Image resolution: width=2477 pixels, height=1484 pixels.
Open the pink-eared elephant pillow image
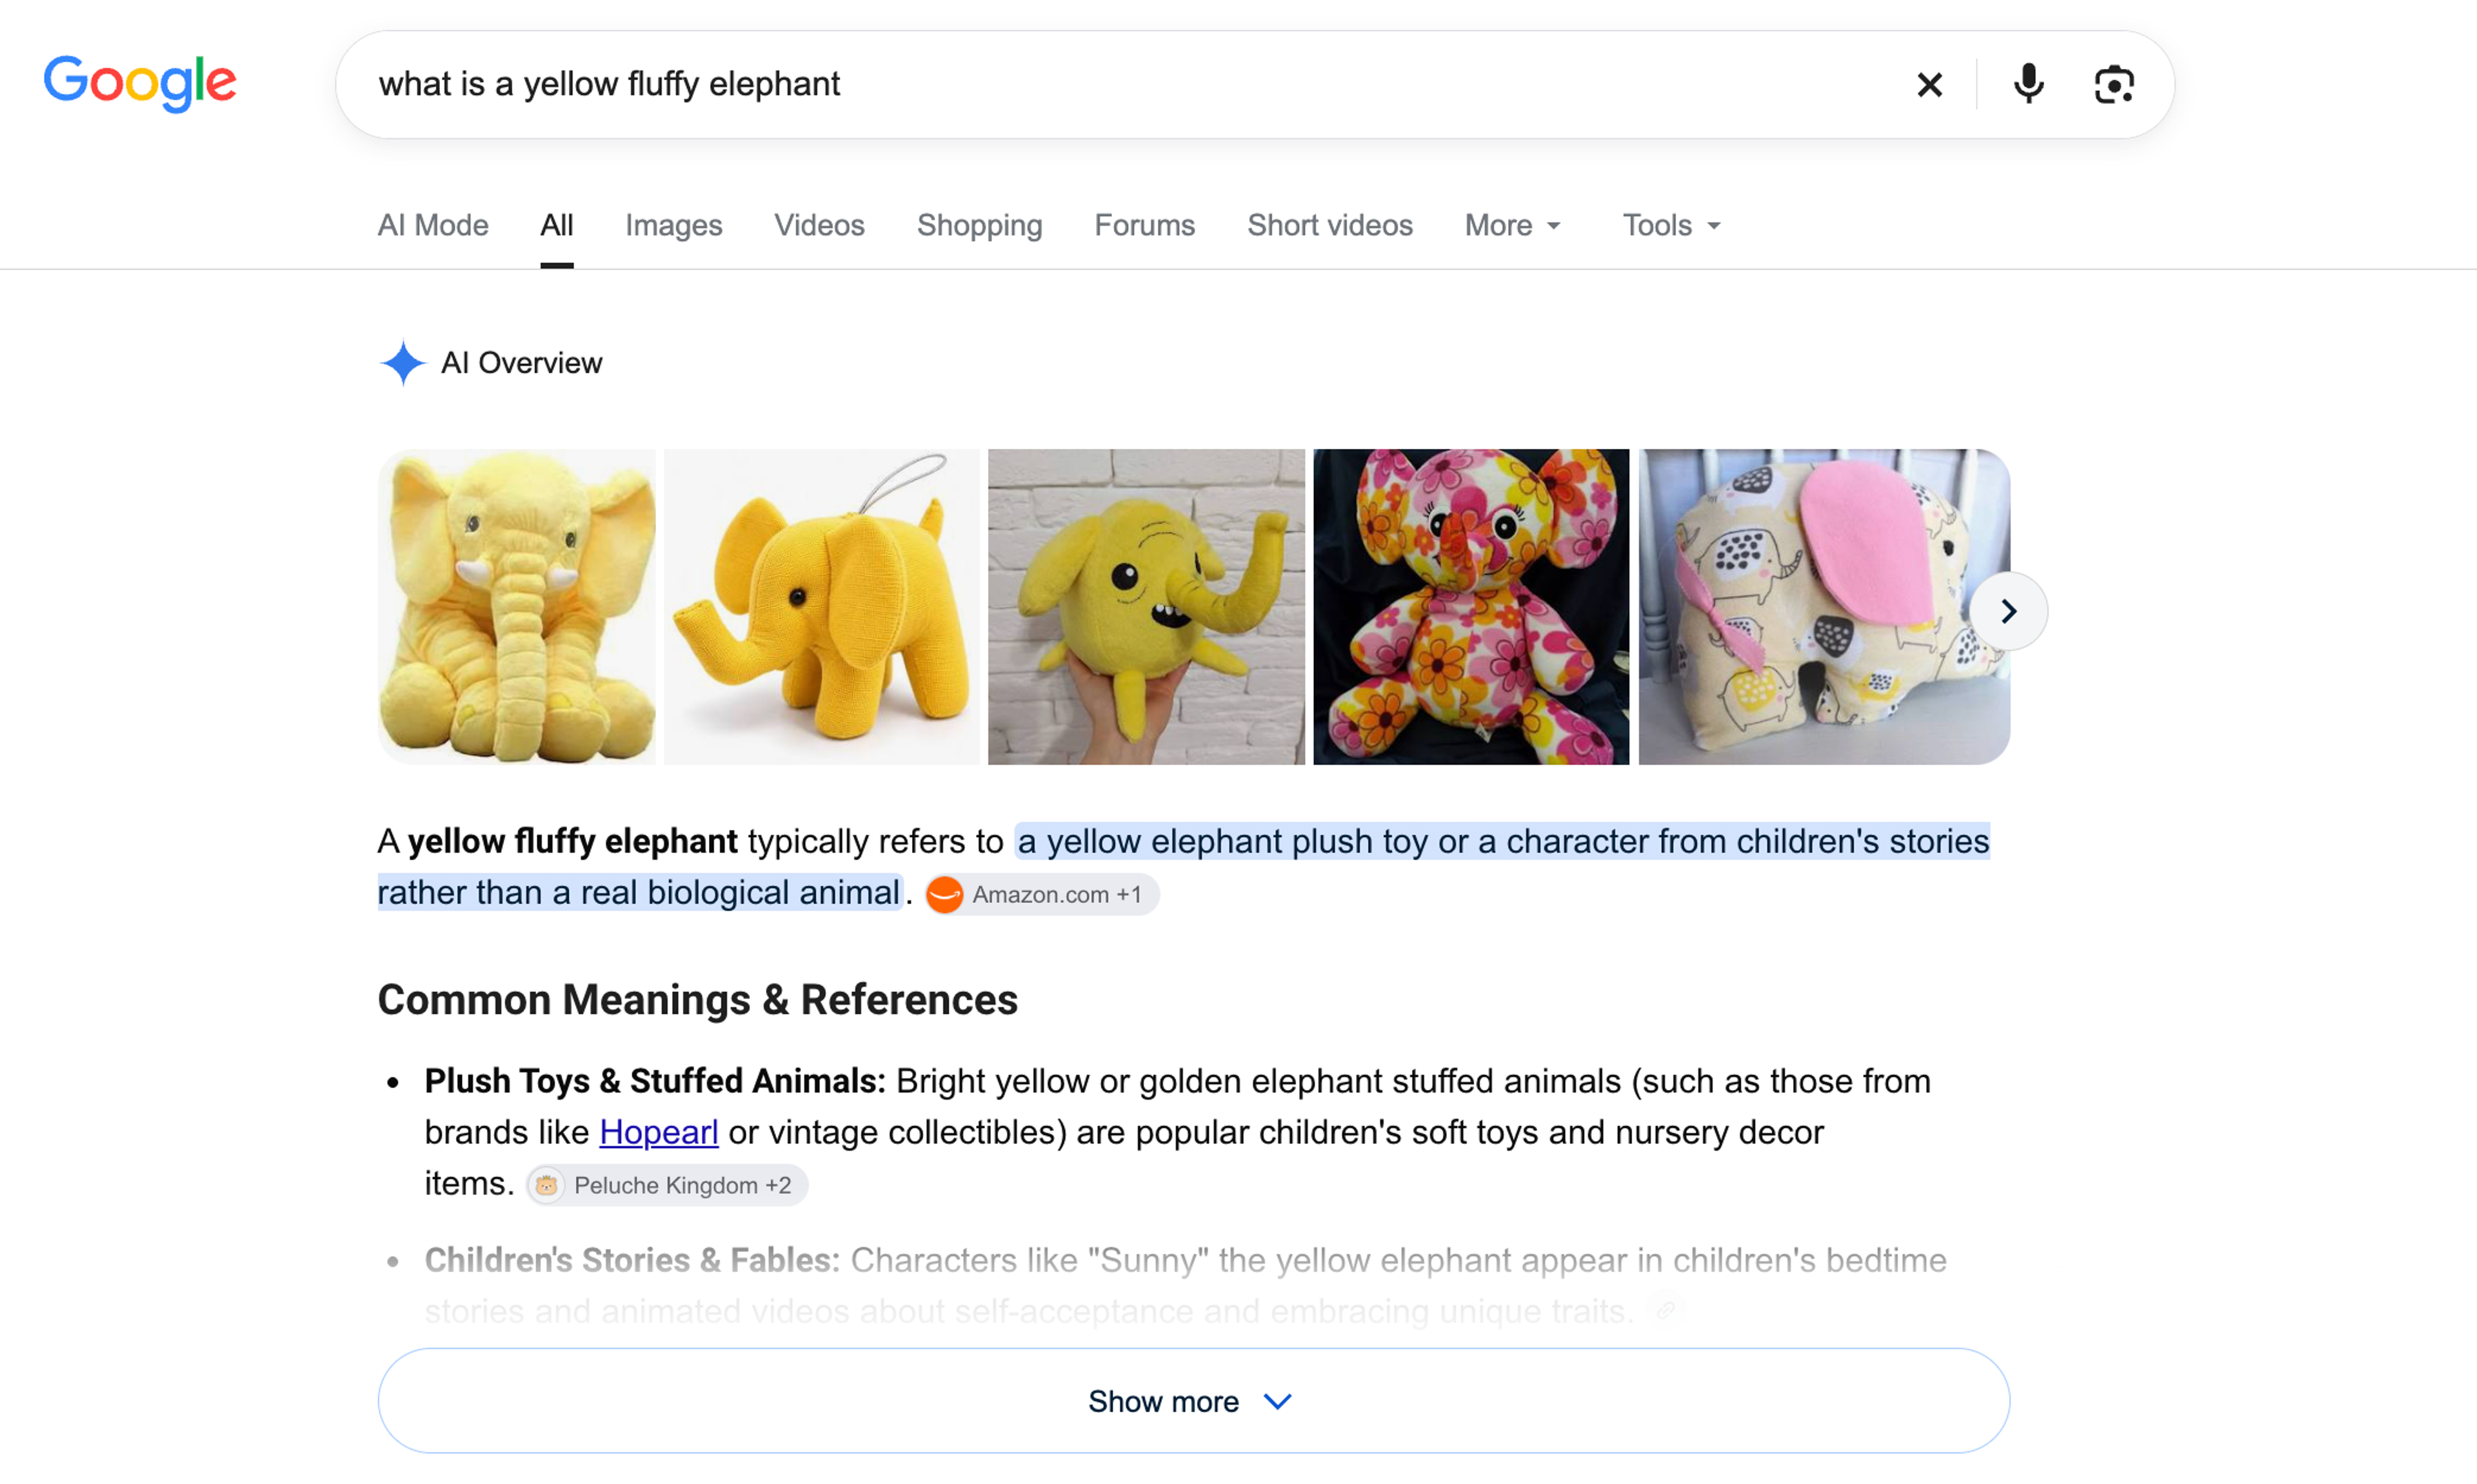[x=1824, y=607]
